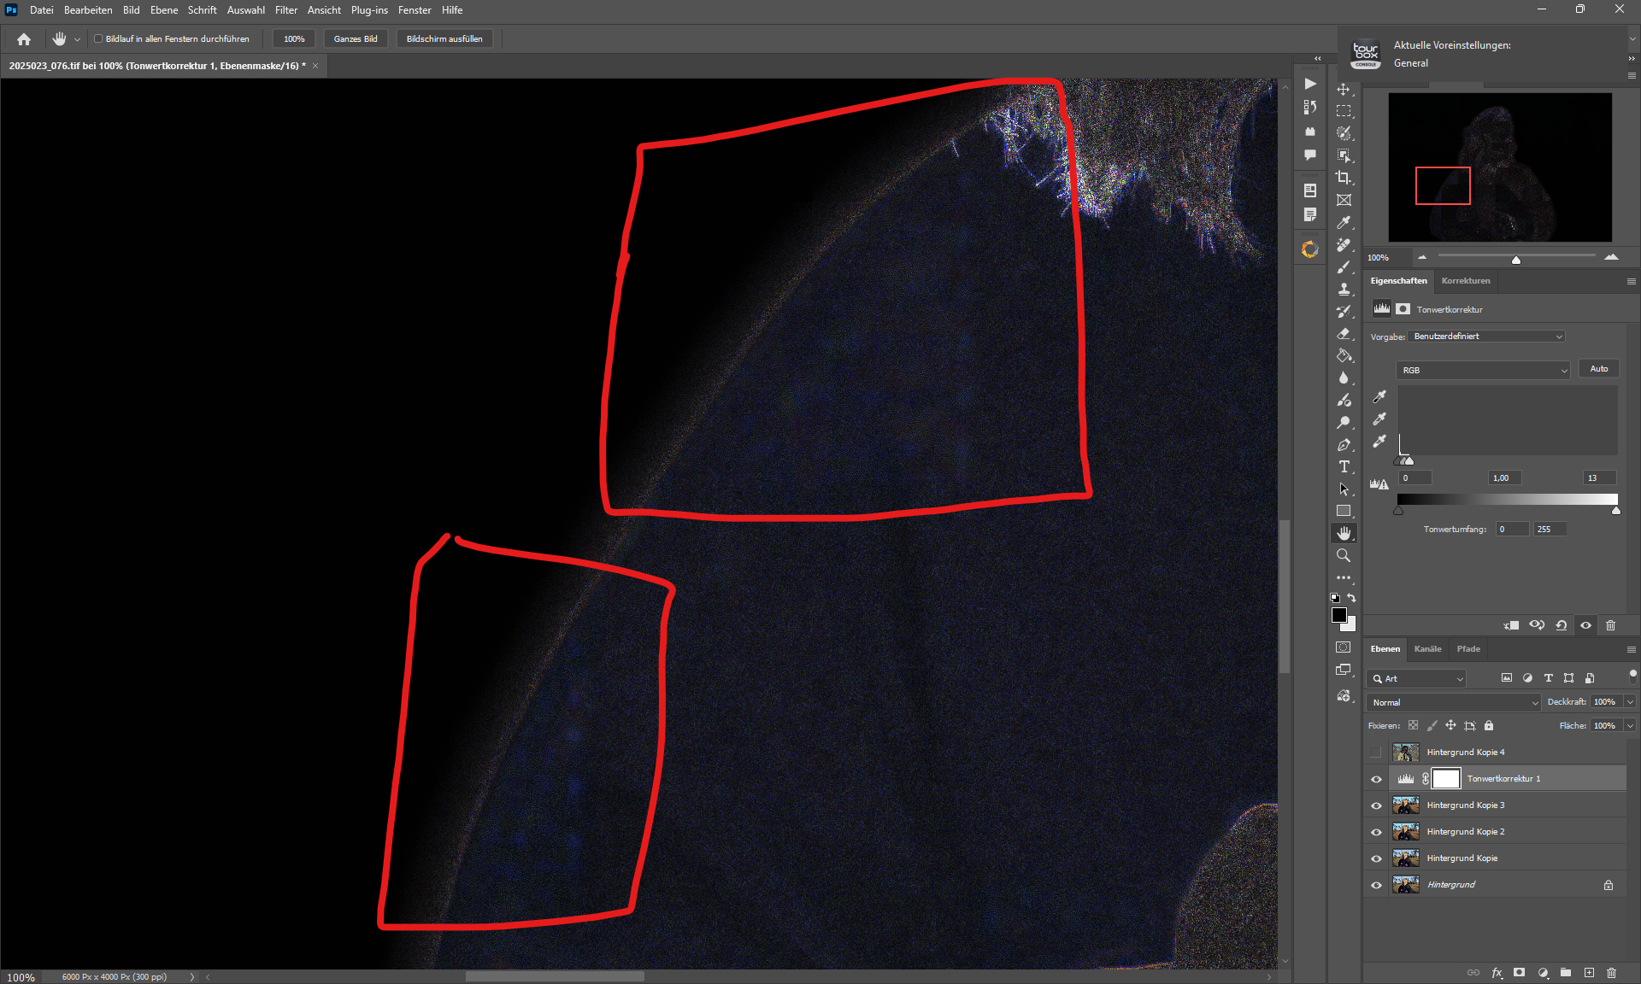1641x984 pixels.
Task: Switch to the Kanäle tab
Action: pyautogui.click(x=1427, y=649)
